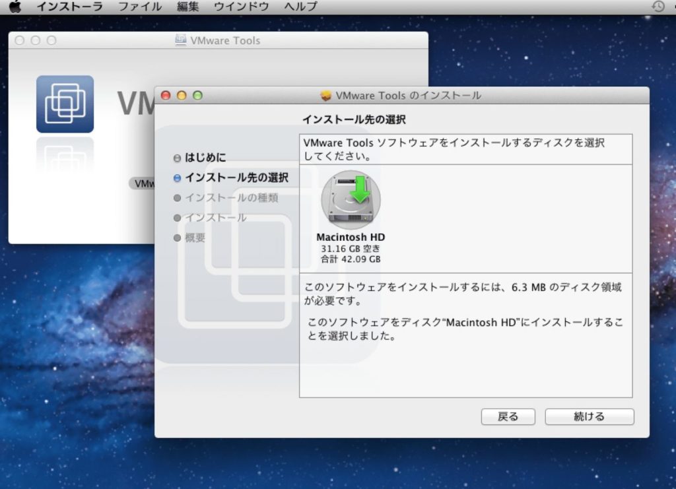Click the 合計 42.09 GB text
This screenshot has width=676, height=489.
(351, 259)
